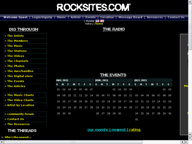The height and width of the screenshot is (144, 192).
Task: Click the US flag icon
Action: pyautogui.click(x=97, y=21)
